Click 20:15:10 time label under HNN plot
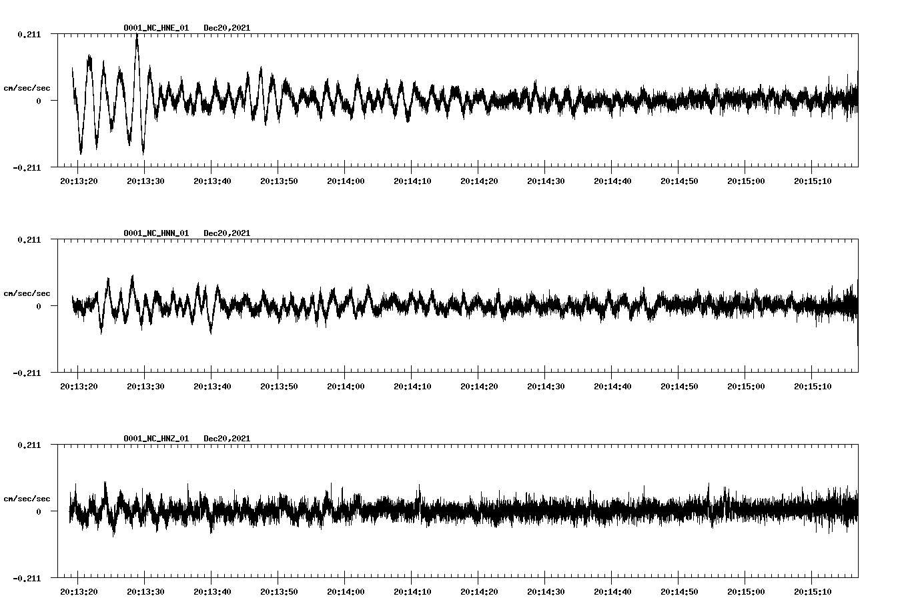Image resolution: width=906 pixels, height=616 pixels. [x=813, y=387]
